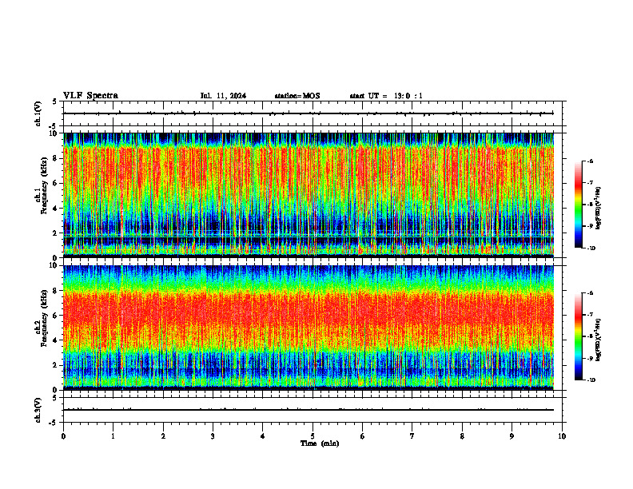Click the "8" tick on ch.1 frequency axis
633x489 pixels.
(56, 158)
